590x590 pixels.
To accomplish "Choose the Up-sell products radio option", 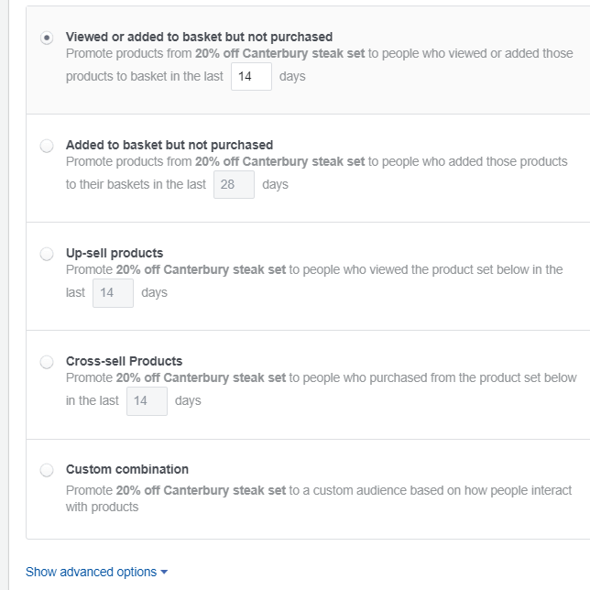I will tap(47, 254).
